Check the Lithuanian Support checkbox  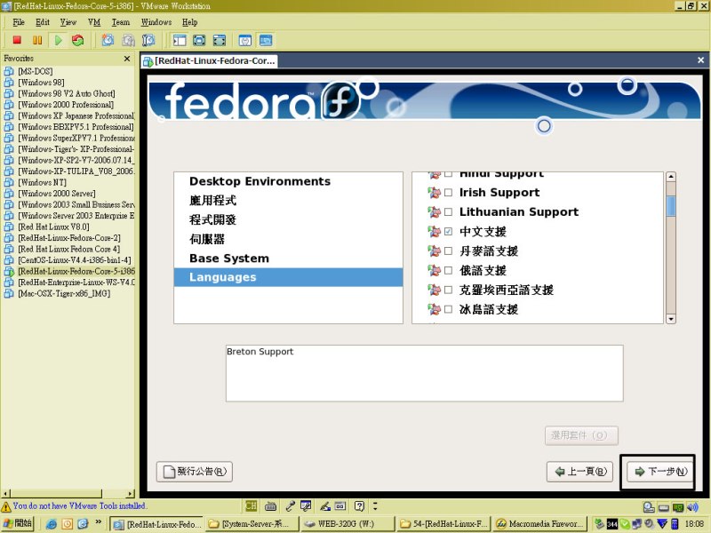448,212
